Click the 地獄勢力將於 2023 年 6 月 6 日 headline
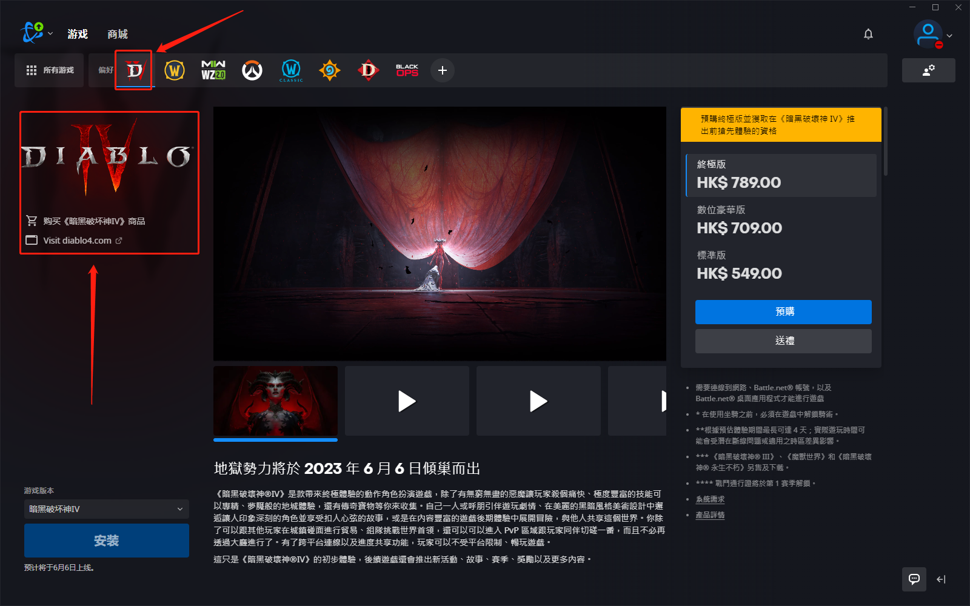970x606 pixels. coord(347,468)
